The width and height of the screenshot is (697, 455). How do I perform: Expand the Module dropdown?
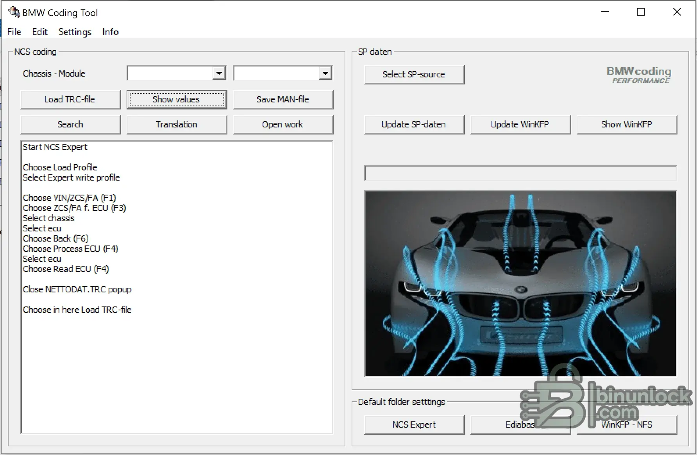325,73
